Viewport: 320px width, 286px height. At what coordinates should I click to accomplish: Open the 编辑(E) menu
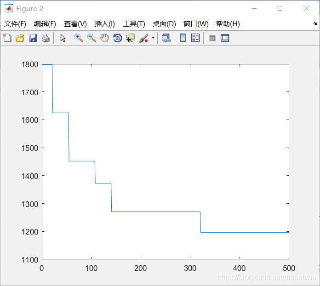point(45,24)
